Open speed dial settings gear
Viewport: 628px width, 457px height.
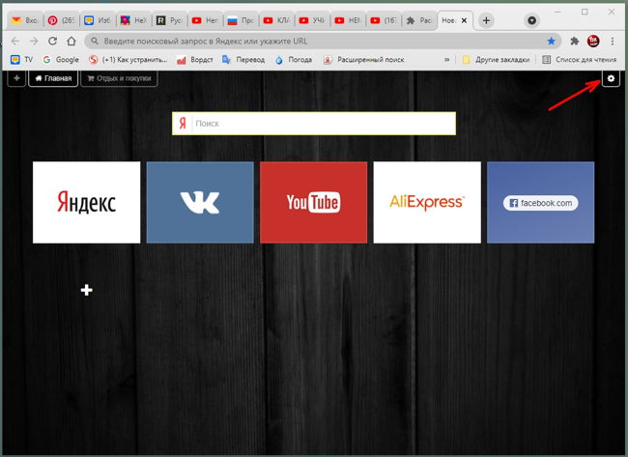coord(611,78)
